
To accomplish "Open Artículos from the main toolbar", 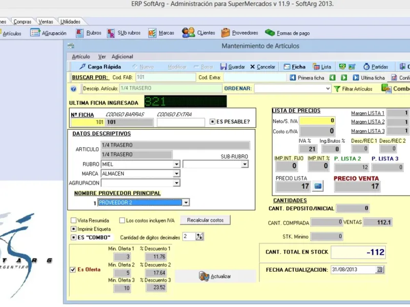I will click(10, 33).
